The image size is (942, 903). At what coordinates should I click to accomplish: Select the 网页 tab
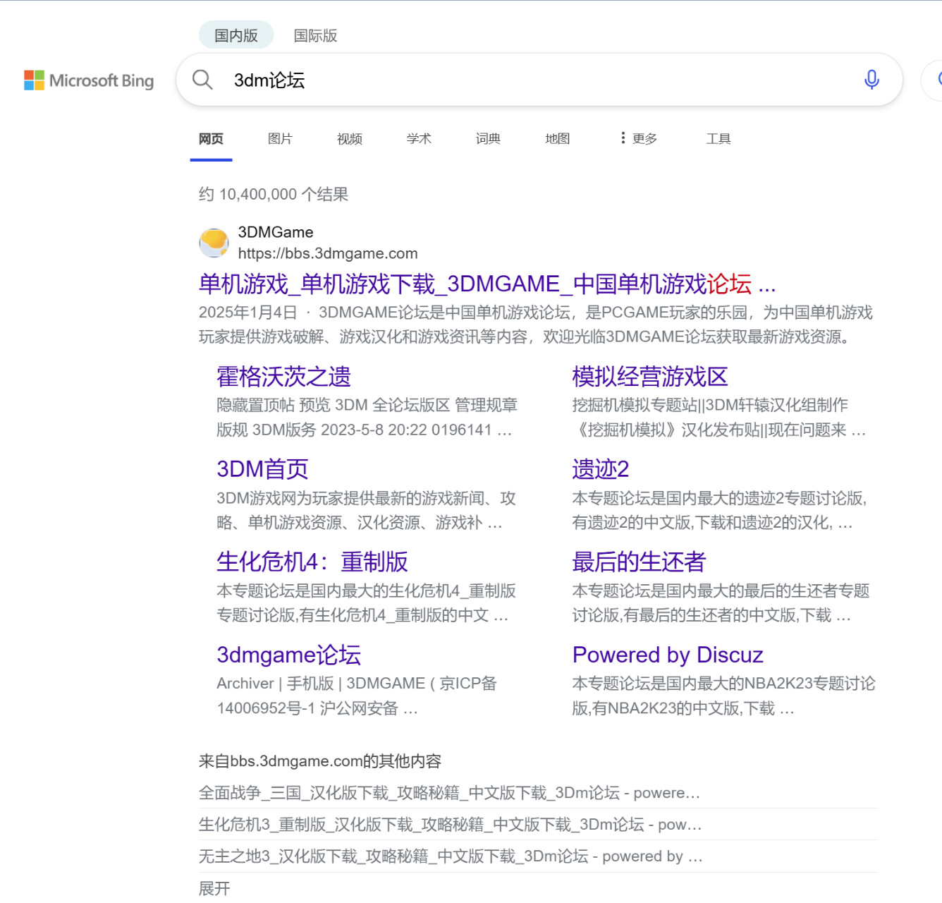(x=211, y=139)
